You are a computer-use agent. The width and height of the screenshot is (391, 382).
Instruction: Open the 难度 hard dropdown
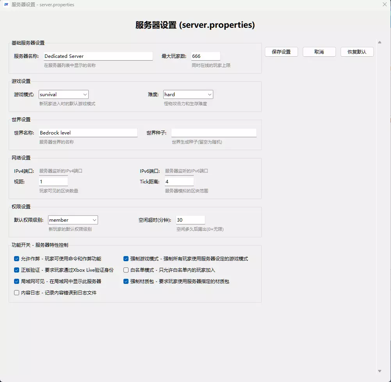(x=188, y=94)
